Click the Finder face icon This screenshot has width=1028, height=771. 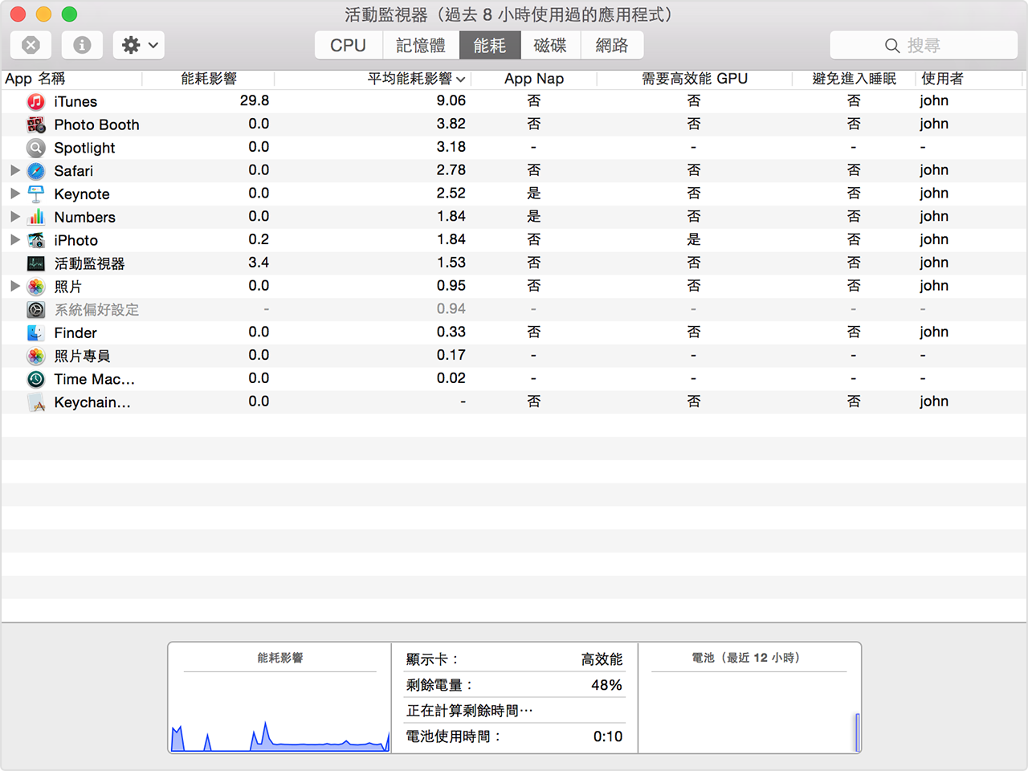[x=36, y=332]
